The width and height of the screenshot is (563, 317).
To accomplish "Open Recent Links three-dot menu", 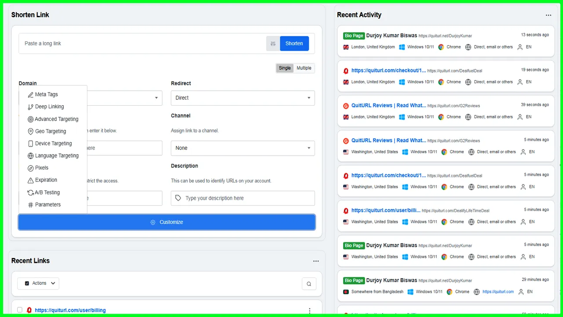I will (316, 261).
